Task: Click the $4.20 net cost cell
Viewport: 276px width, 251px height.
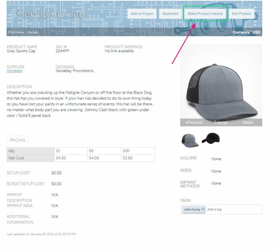Action: (71, 158)
